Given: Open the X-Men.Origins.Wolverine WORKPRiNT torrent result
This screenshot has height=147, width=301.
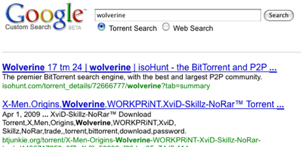Looking at the screenshot, I should coord(143,104).
